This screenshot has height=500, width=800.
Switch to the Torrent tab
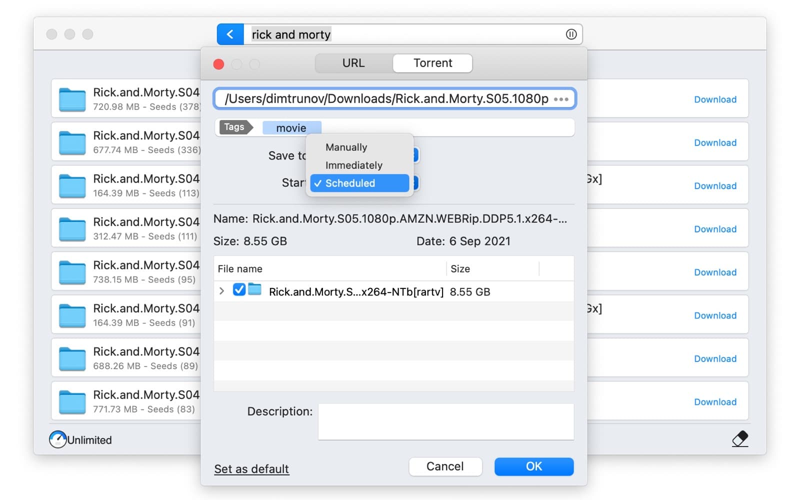(432, 63)
